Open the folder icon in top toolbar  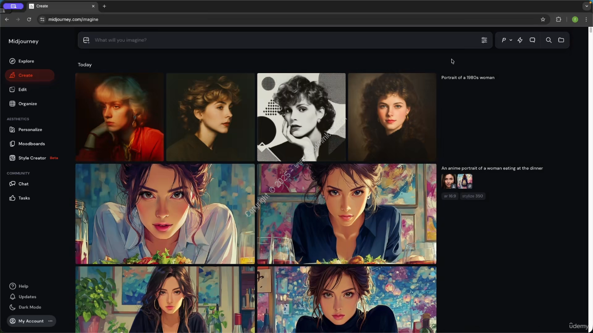(561, 40)
